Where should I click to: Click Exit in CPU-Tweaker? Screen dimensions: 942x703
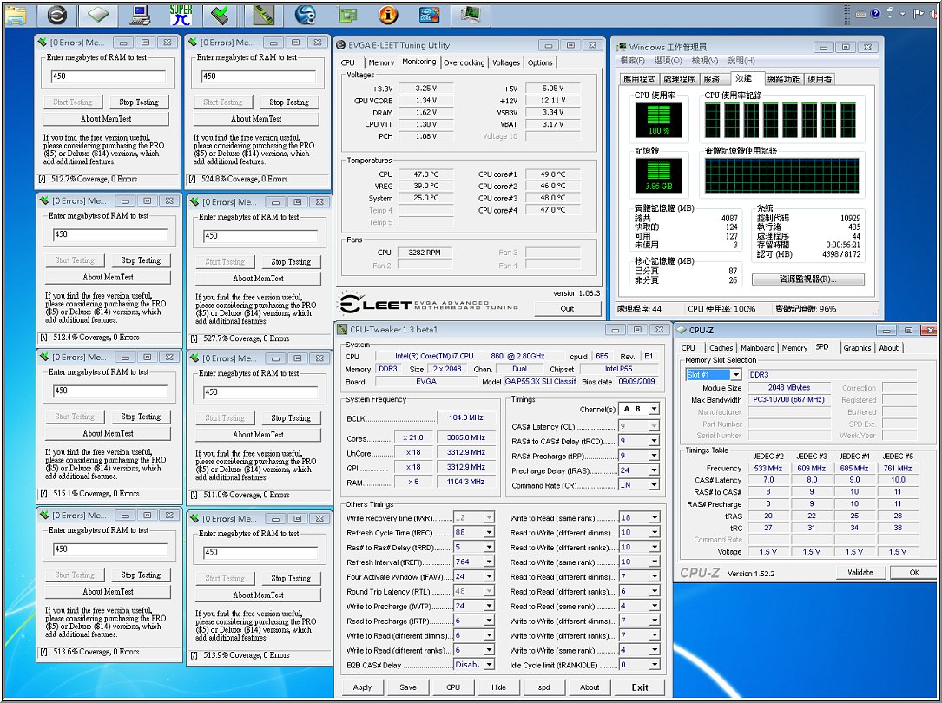click(640, 687)
